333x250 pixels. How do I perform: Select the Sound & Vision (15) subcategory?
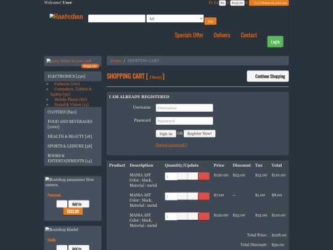pyautogui.click(x=72, y=104)
